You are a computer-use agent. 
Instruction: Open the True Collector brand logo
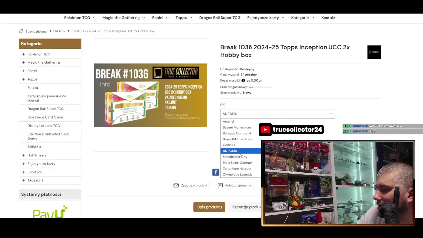click(374, 52)
